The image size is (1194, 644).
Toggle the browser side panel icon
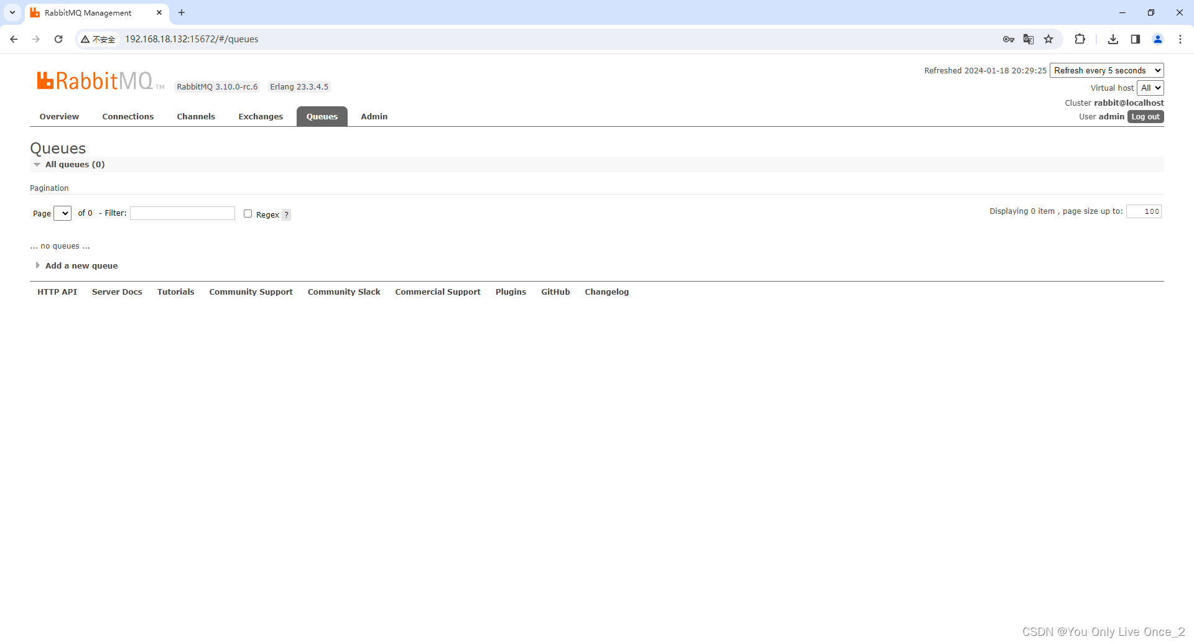click(x=1135, y=39)
